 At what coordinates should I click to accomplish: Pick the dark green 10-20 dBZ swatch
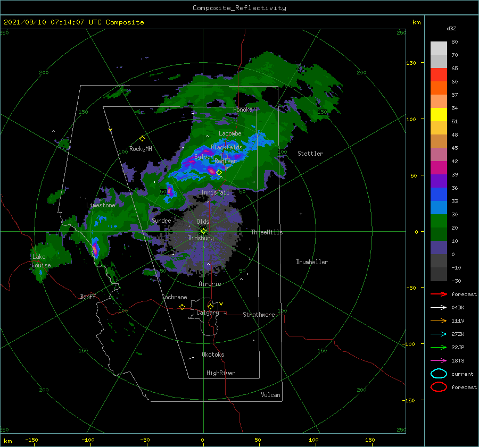[x=439, y=234]
